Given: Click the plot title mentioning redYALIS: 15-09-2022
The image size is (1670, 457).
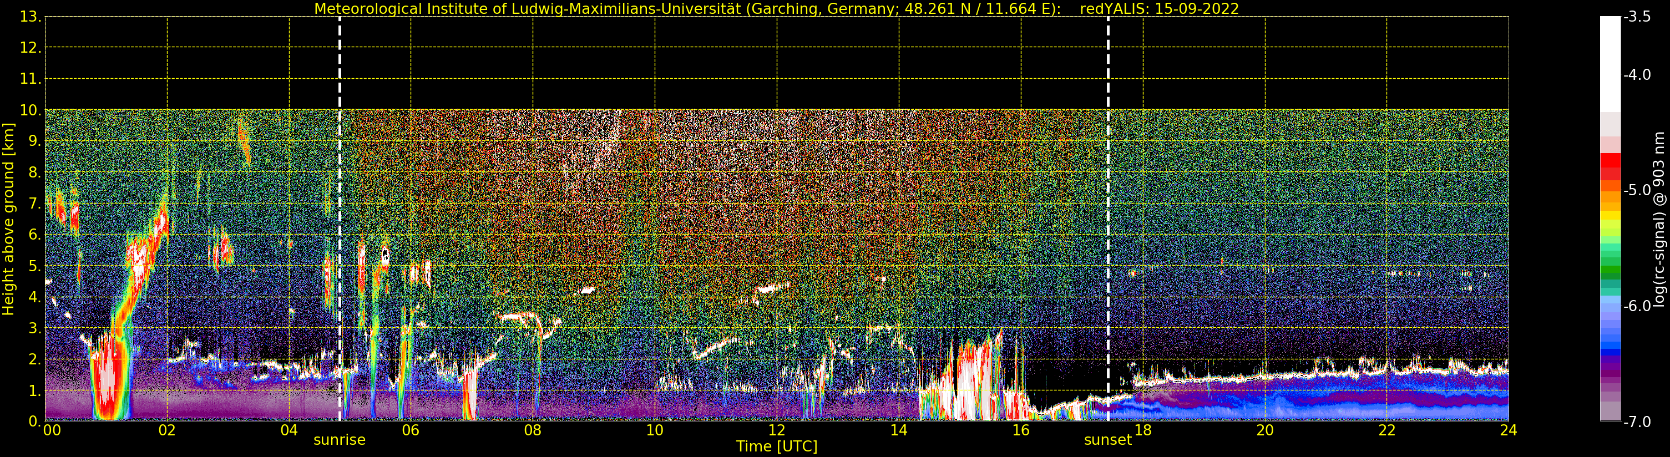Looking at the screenshot, I should coord(777,9).
